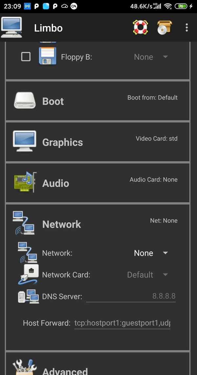Tap the Limbo computer app icon
Screen dimensions: 197x375
(x=11, y=28)
